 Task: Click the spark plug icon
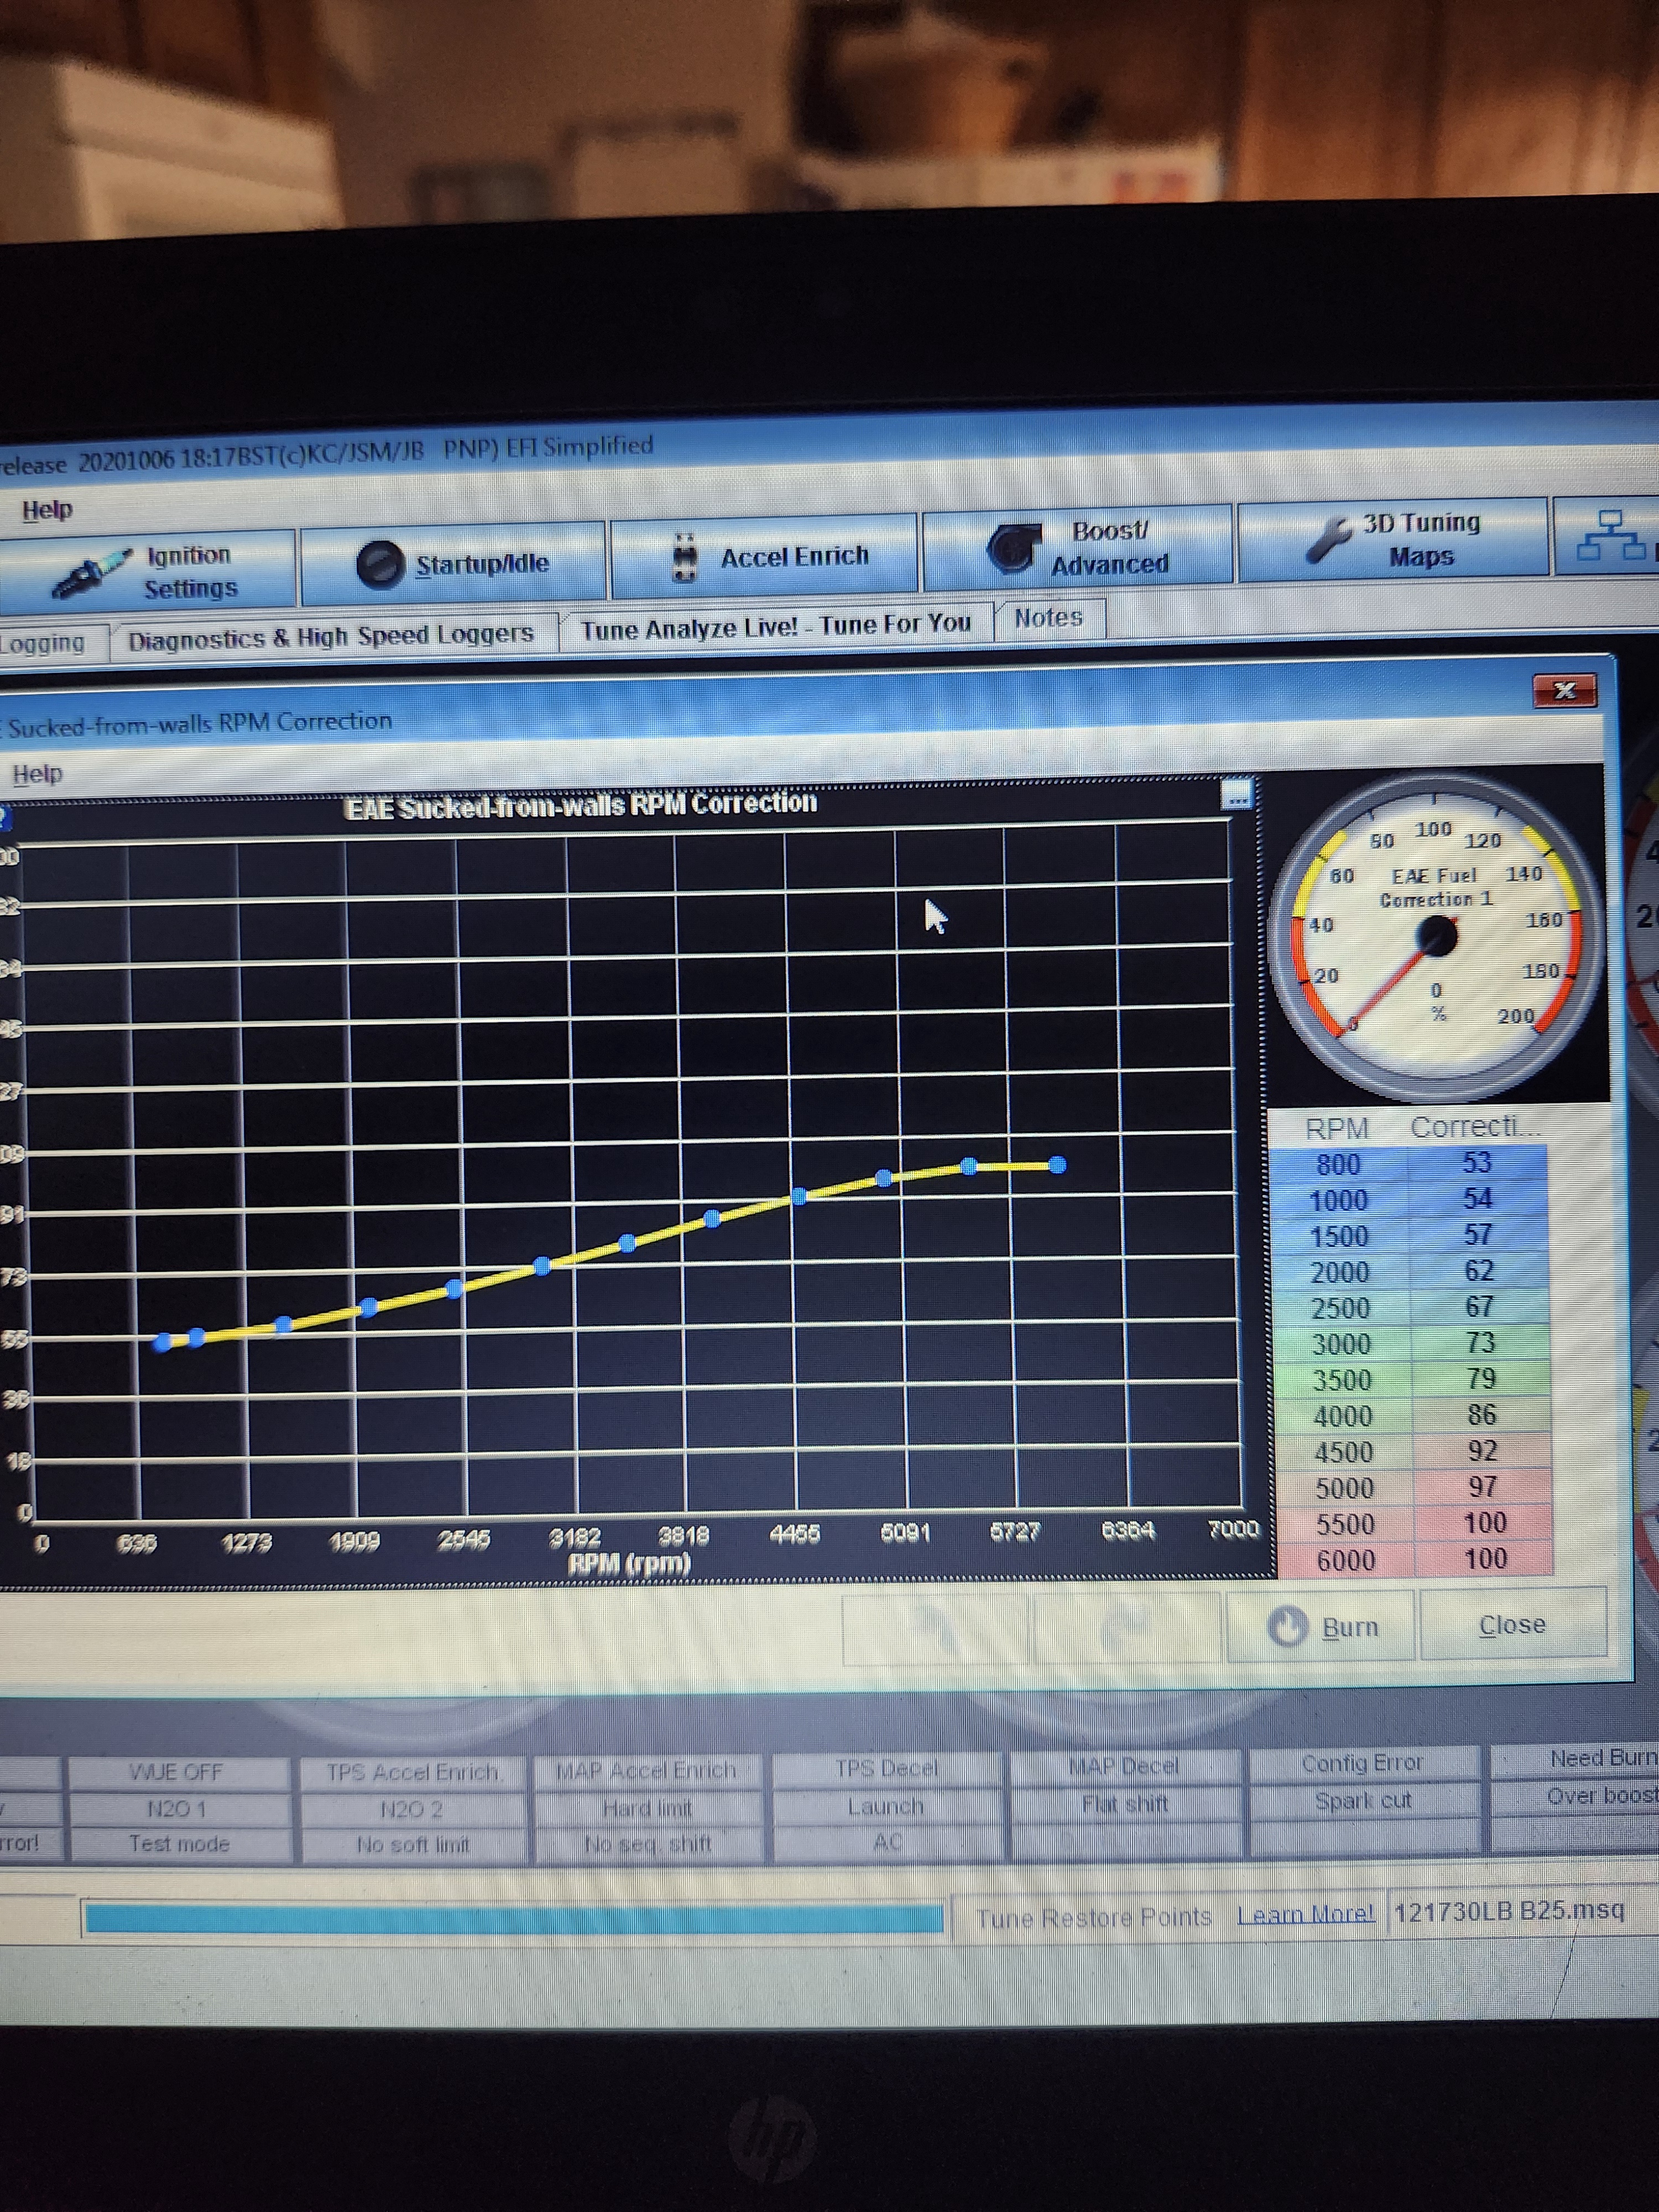(92, 574)
